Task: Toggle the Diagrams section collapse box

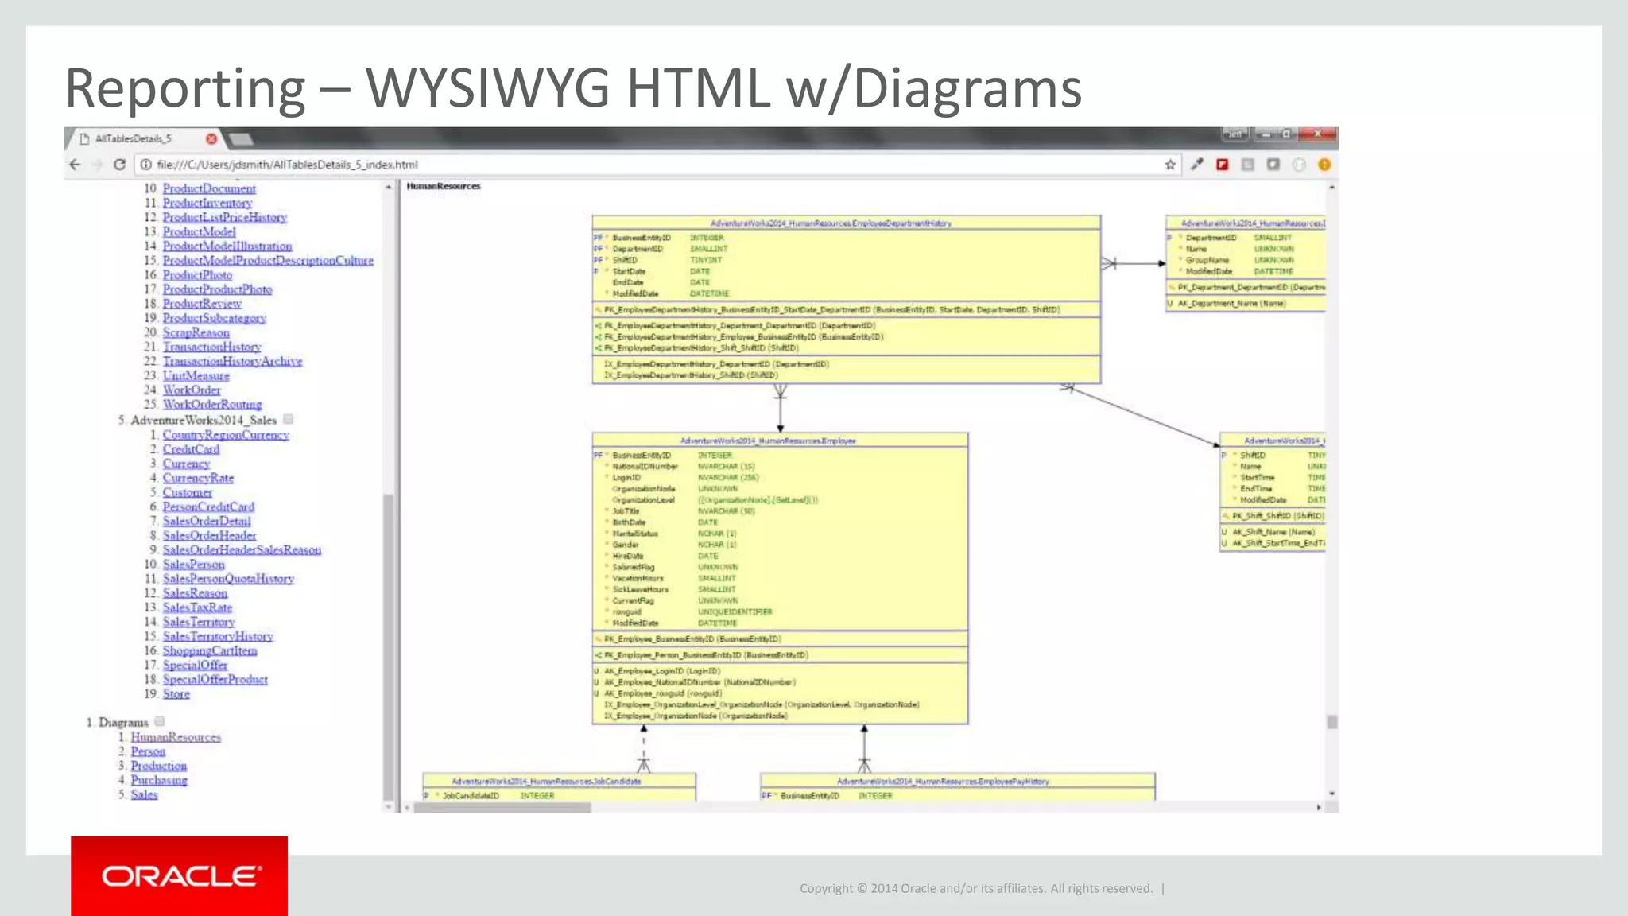Action: [160, 721]
